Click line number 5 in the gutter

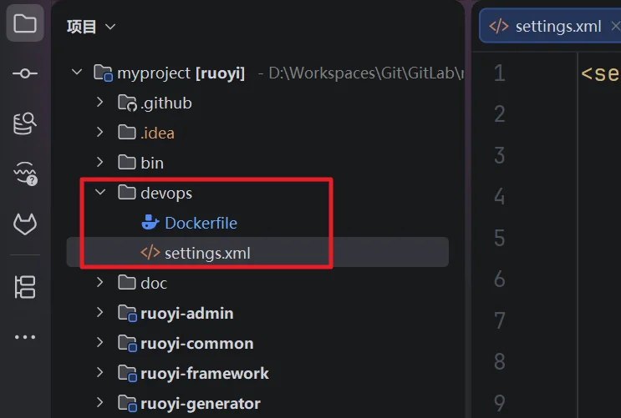[500, 238]
